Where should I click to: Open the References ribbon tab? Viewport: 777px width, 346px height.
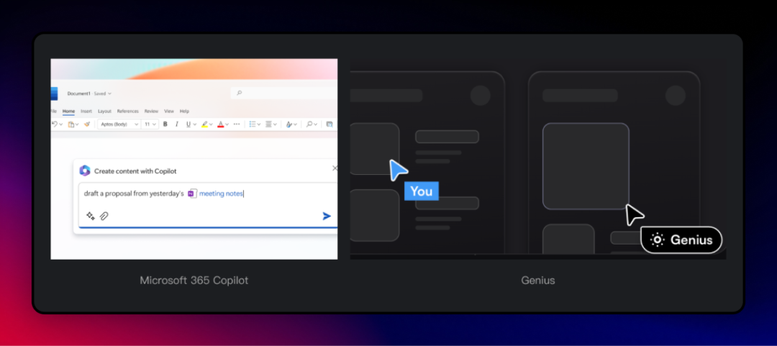(x=127, y=111)
